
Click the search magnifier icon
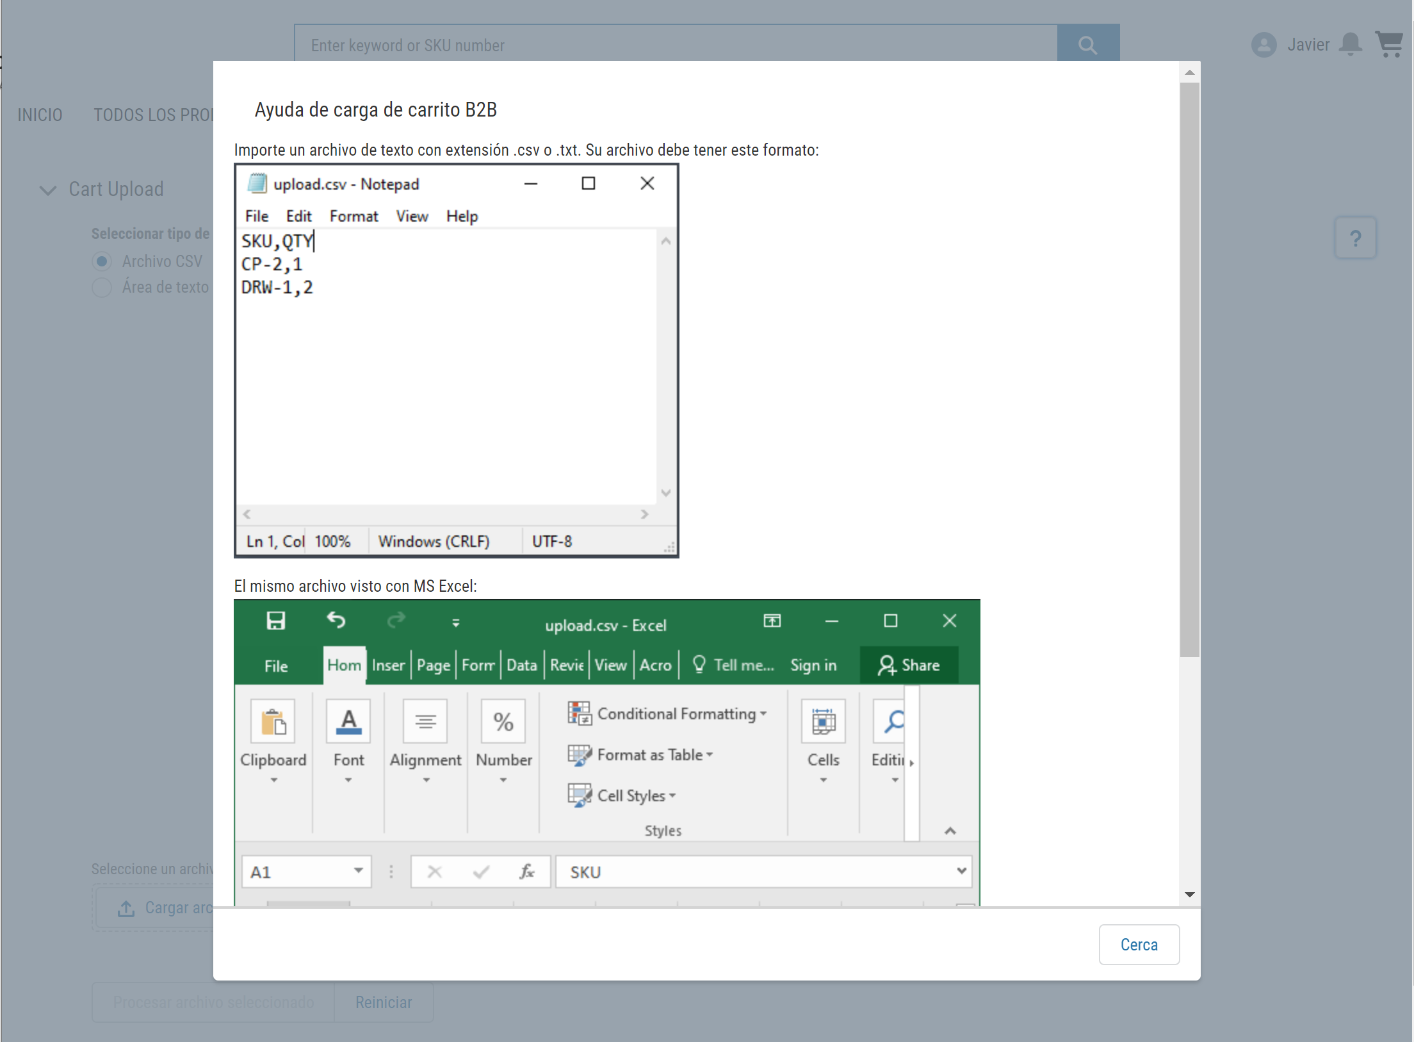click(1087, 45)
